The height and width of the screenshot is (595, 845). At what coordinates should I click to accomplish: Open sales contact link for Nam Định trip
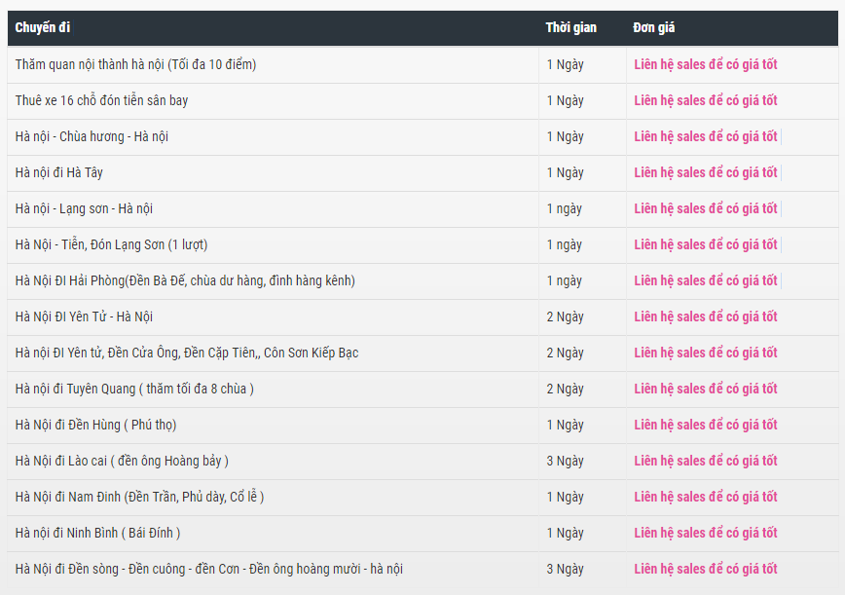click(706, 497)
